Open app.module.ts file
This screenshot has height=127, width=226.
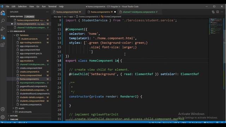click(27, 61)
